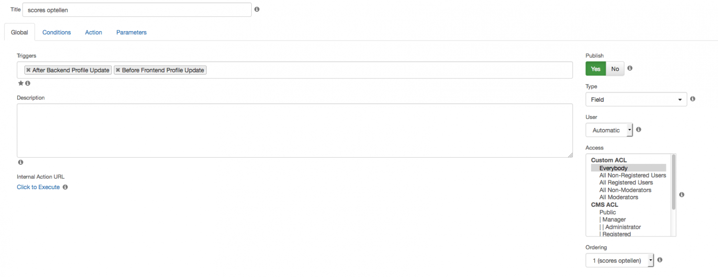The width and height of the screenshot is (718, 277).
Task: Open the User dropdown showing Automatic
Action: coord(609,130)
